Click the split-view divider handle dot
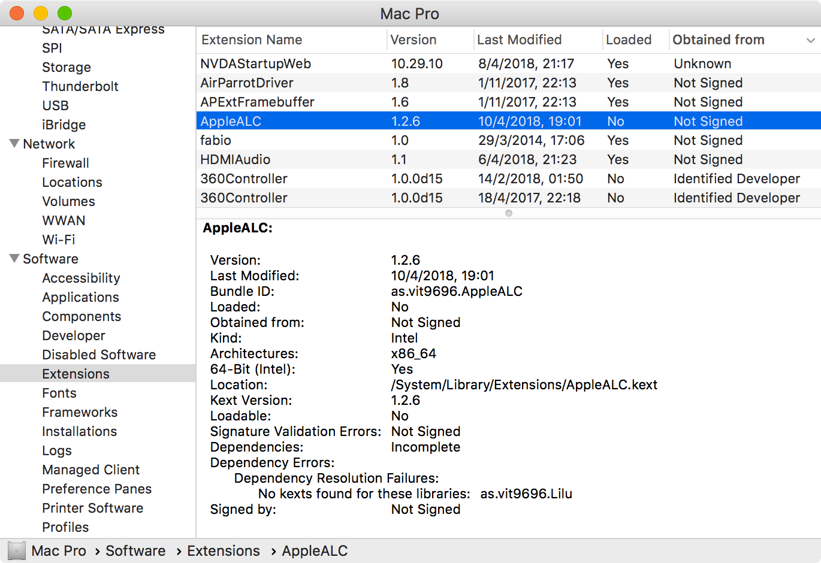The image size is (821, 563). (509, 213)
